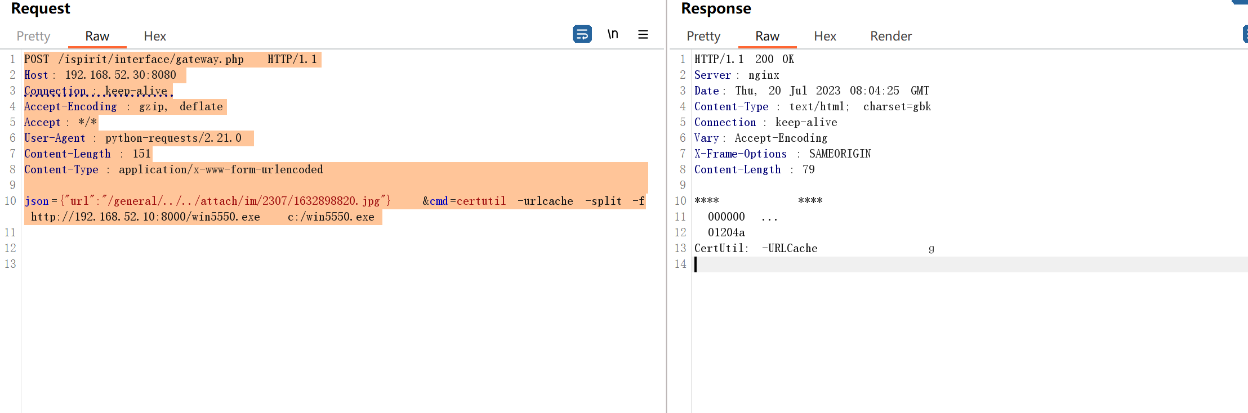The image size is (1248, 413).
Task: Click the http://192.168.52.10:8000/win5550.exe URL text
Action: coord(145,217)
